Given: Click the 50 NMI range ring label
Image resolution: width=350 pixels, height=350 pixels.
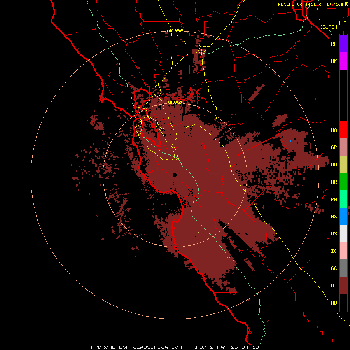Looking at the screenshot, I should coord(175,103).
